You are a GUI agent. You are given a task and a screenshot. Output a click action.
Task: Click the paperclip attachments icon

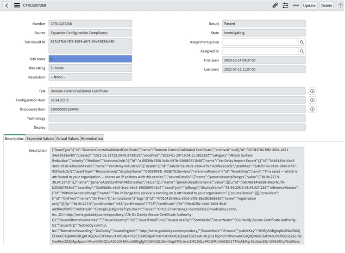pos(275,6)
